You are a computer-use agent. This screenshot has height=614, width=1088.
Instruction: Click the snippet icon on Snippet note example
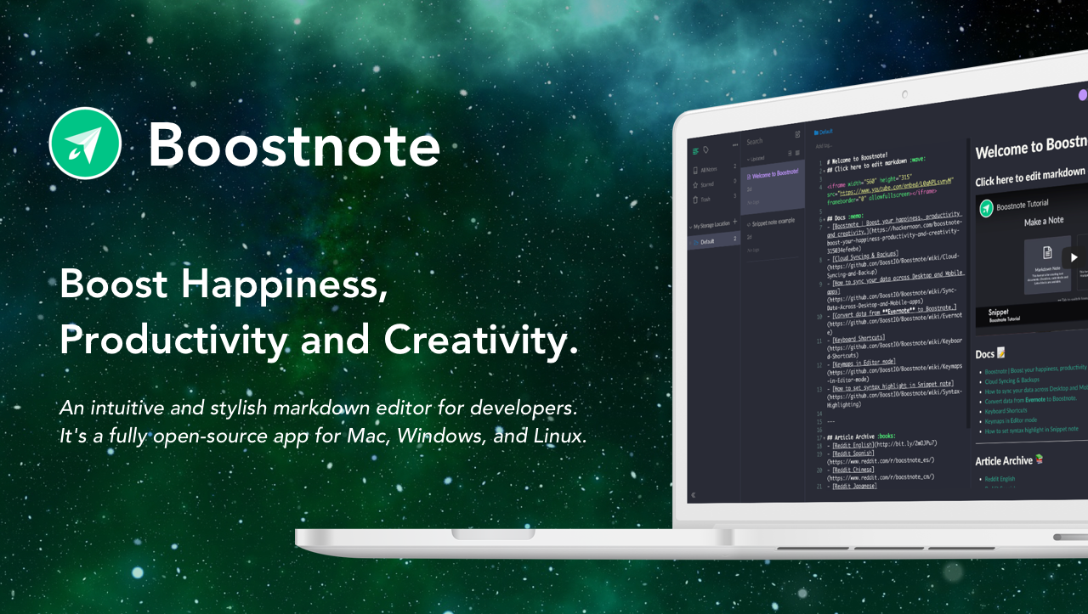pyautogui.click(x=749, y=224)
